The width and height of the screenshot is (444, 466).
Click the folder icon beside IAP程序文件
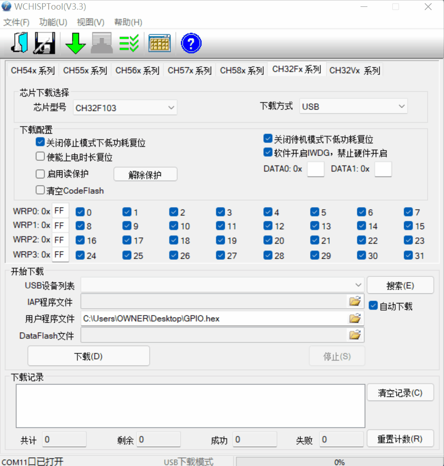tap(355, 301)
